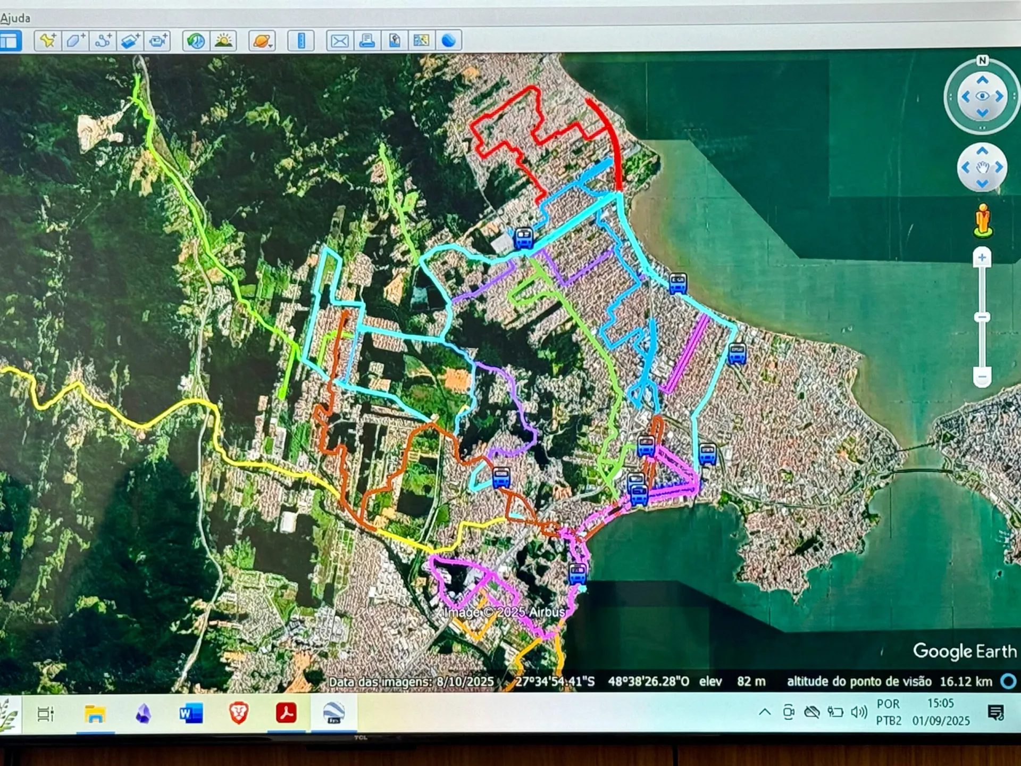The image size is (1021, 766).
Task: Click the bus placemark near purple loop route
Action: tap(501, 478)
